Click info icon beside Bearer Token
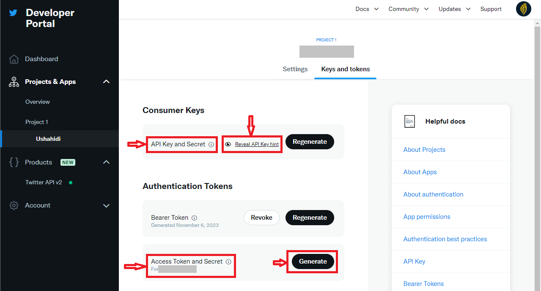 click(194, 218)
